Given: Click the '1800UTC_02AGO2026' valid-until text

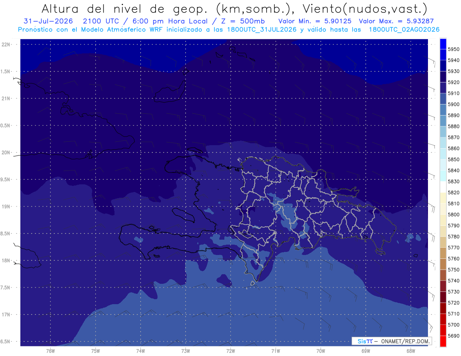Looking at the screenshot, I should pos(404,29).
